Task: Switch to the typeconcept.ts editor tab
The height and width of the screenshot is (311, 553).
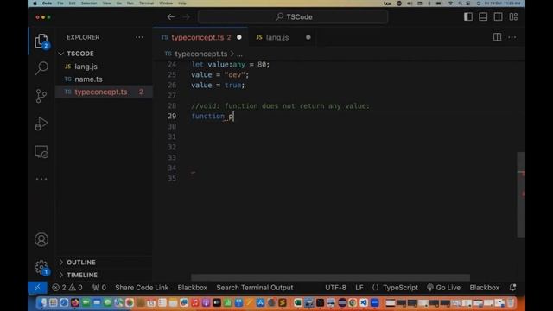Action: pos(200,37)
